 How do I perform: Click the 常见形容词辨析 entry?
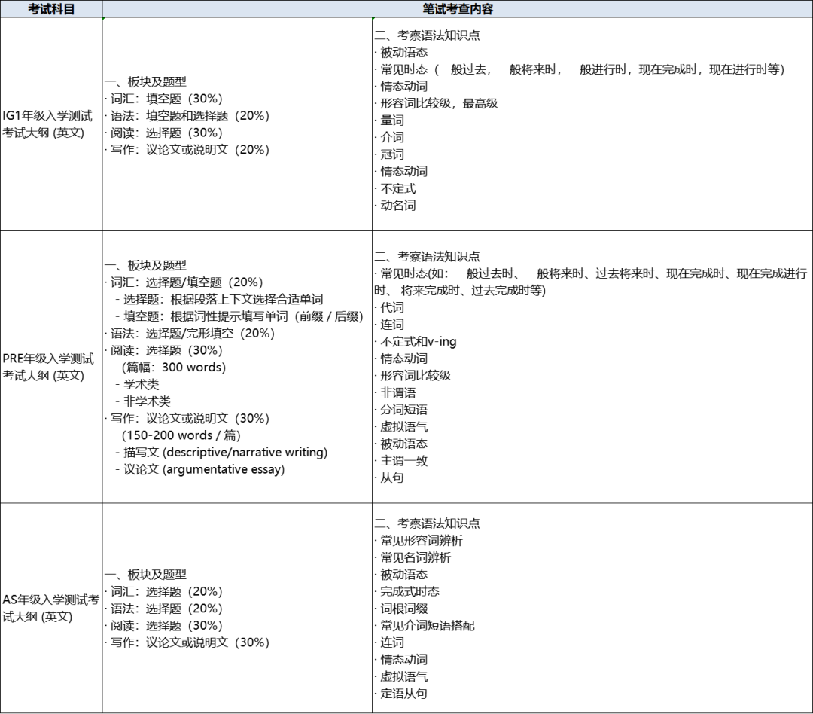pyautogui.click(x=421, y=541)
